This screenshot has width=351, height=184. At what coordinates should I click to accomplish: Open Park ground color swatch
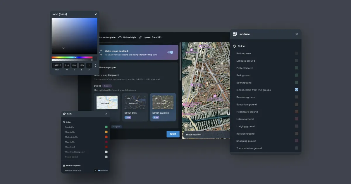tap(297, 75)
